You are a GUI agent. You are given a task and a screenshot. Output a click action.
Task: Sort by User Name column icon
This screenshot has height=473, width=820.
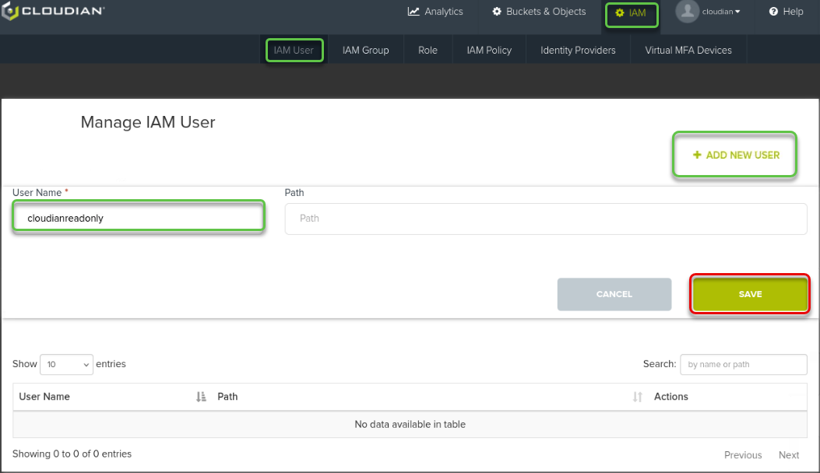click(x=201, y=397)
